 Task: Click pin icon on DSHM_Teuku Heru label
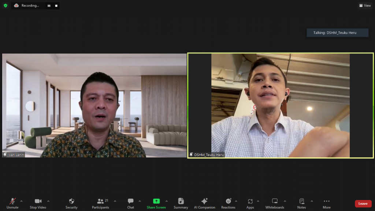click(x=191, y=155)
